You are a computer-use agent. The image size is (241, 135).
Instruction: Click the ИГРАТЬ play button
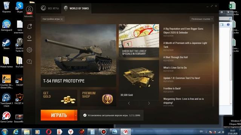57,115
